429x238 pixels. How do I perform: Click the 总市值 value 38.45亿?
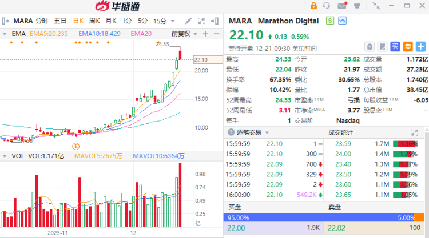[417, 90]
